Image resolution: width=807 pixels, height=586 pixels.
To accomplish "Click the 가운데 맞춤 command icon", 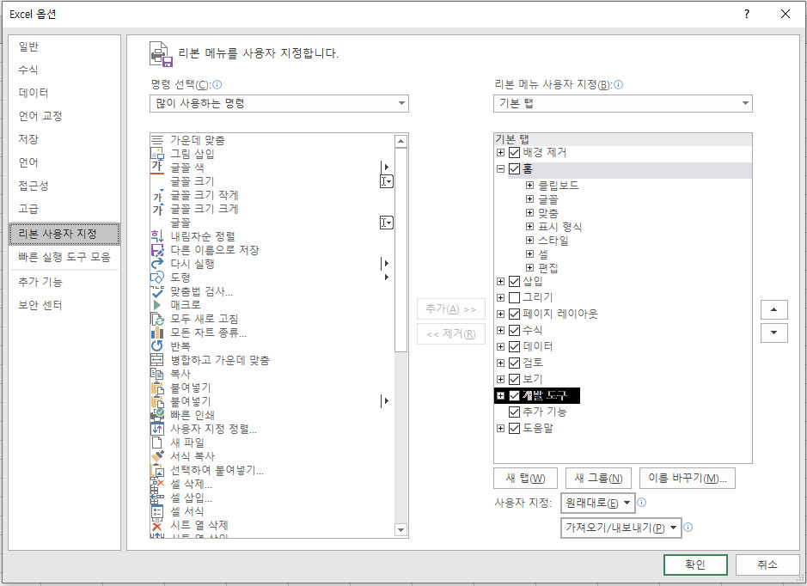I will point(157,140).
